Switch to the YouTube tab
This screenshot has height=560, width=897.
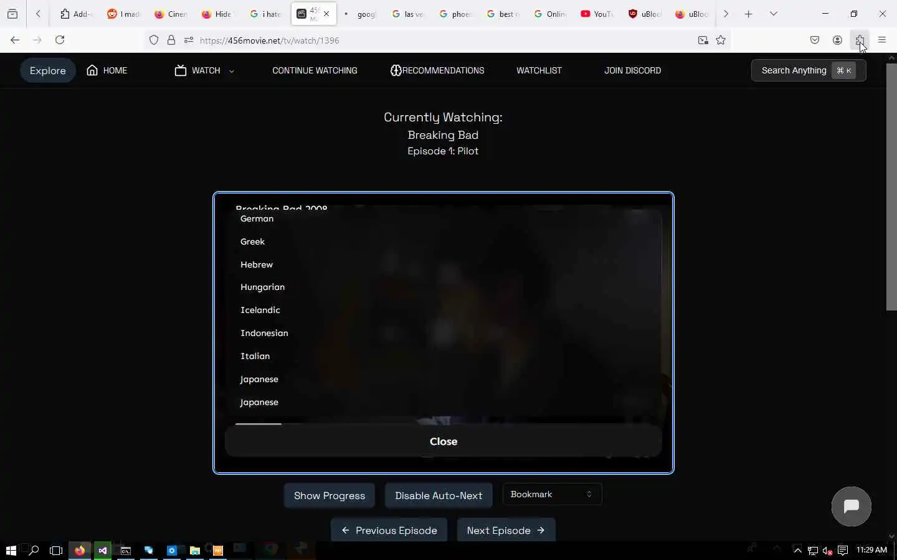coord(596,14)
